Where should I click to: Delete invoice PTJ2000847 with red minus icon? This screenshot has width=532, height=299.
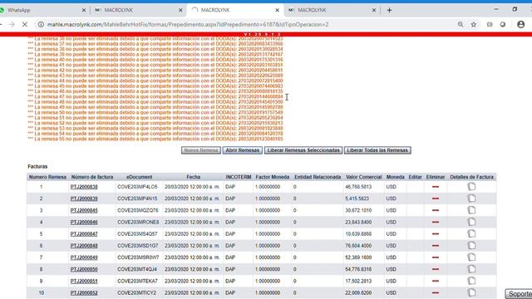point(436,234)
